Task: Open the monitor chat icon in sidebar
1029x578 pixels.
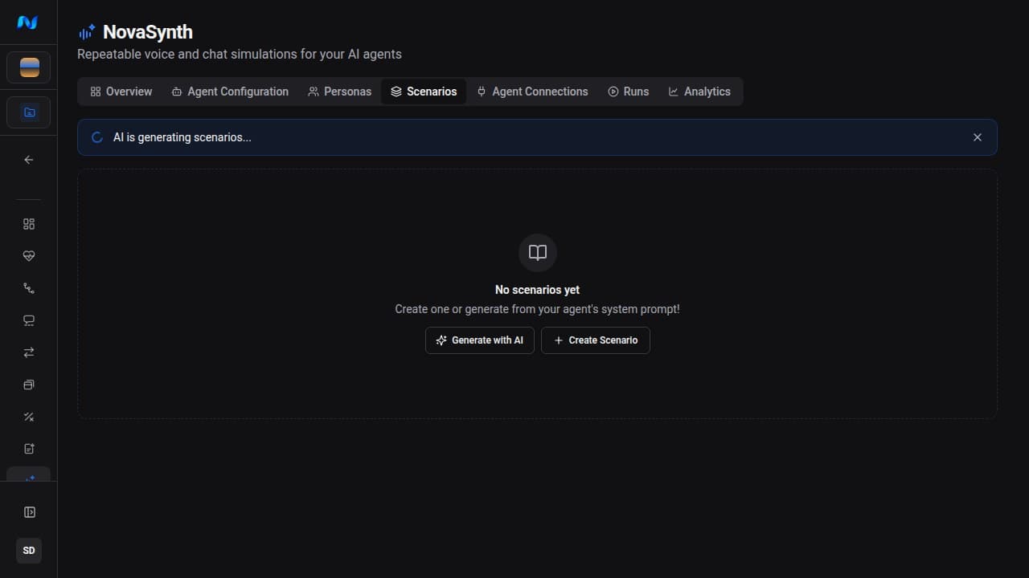Action: 29,320
